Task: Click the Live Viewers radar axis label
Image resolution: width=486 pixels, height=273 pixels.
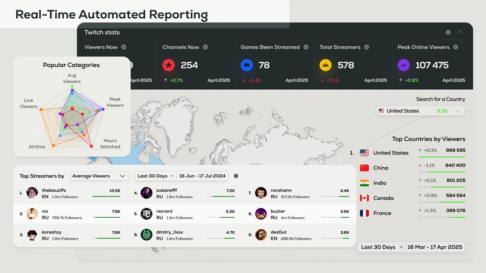Action: tap(29, 103)
